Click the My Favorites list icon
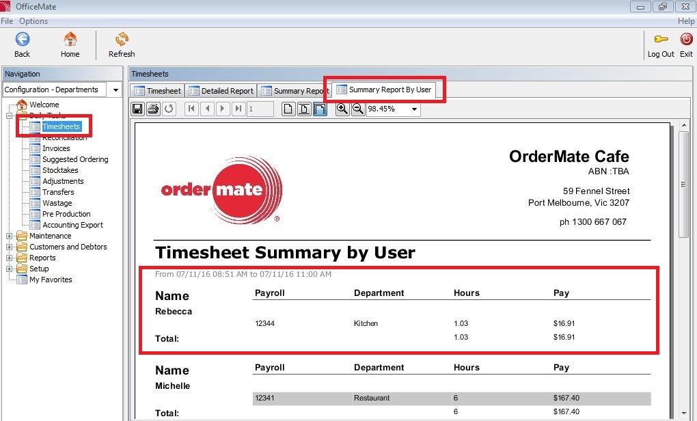This screenshot has width=697, height=421. tap(22, 280)
